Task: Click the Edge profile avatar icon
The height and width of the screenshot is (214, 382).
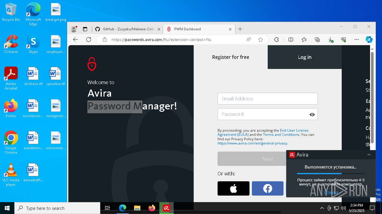Action: (74, 29)
